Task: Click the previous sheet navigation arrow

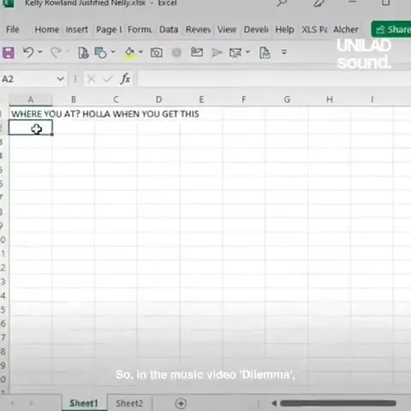Action: point(13,403)
